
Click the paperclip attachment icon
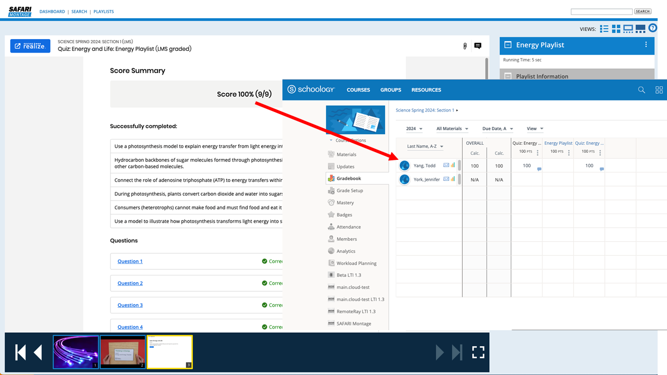tap(465, 46)
